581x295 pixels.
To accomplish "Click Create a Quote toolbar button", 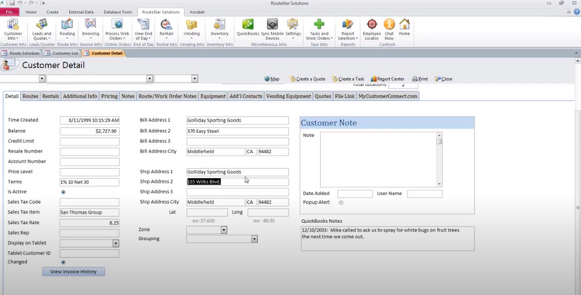I will pyautogui.click(x=308, y=79).
